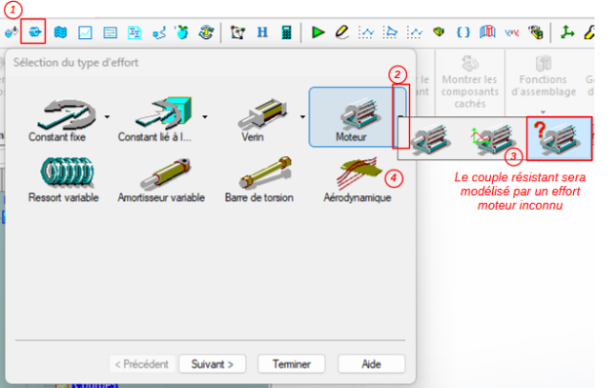
Task: Click the Terminer button
Action: (x=292, y=365)
